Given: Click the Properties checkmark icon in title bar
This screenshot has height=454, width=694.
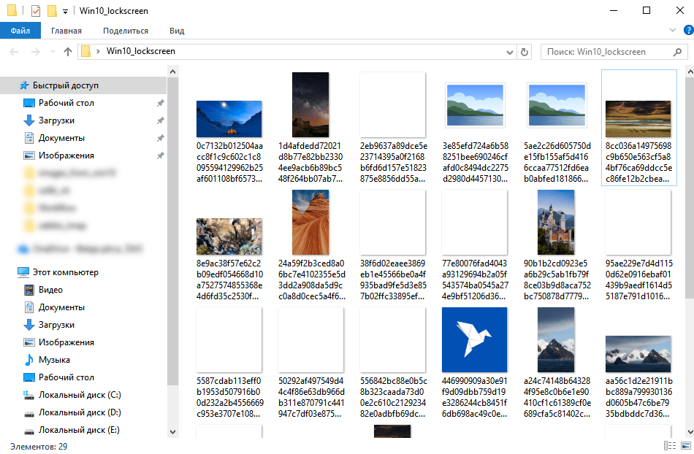Looking at the screenshot, I should pyautogui.click(x=36, y=11).
